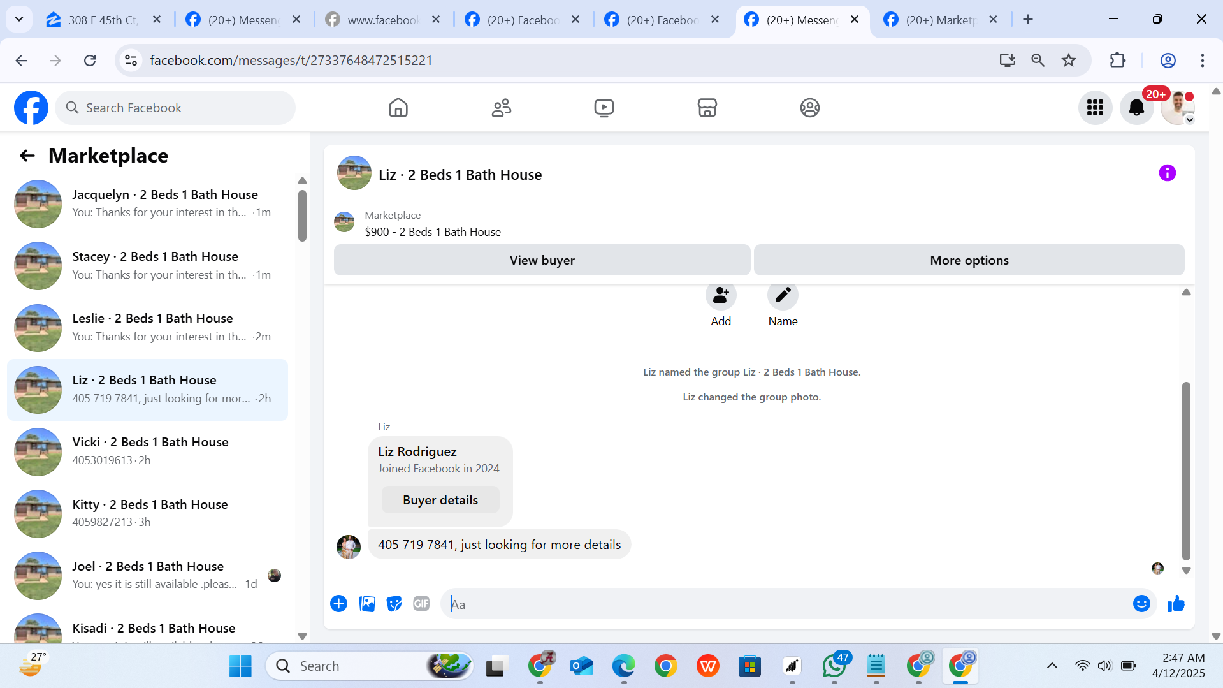The height and width of the screenshot is (688, 1223).
Task: Open the emoji picker smiley icon
Action: (x=1141, y=604)
